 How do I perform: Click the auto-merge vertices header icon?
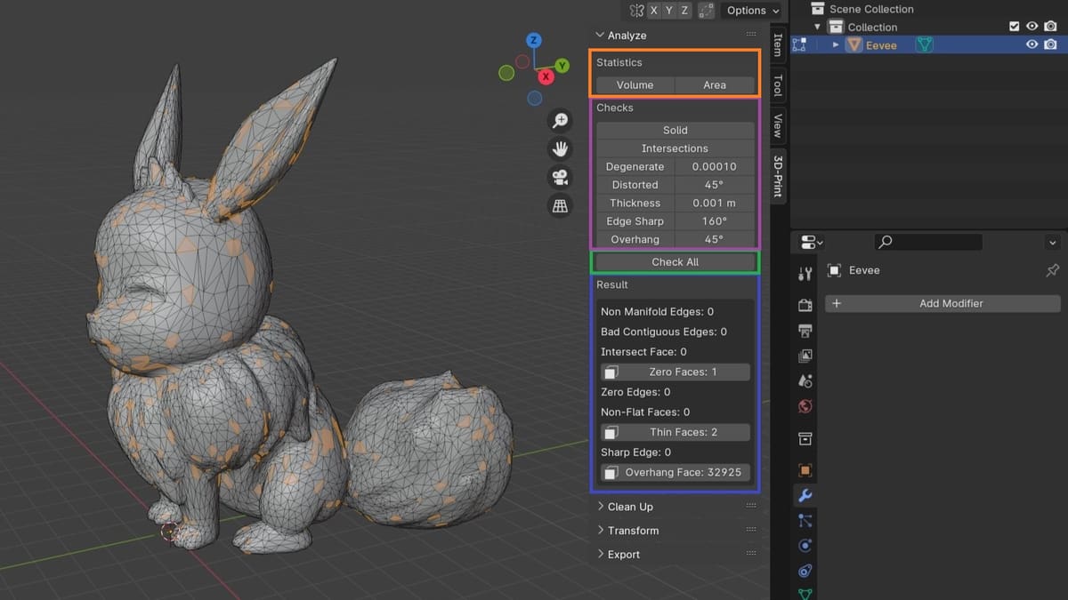click(707, 11)
